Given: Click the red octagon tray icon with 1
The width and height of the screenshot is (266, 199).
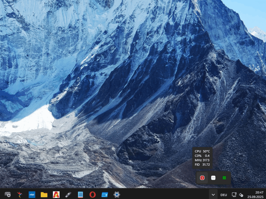Looking at the screenshot, I should click(x=202, y=178).
